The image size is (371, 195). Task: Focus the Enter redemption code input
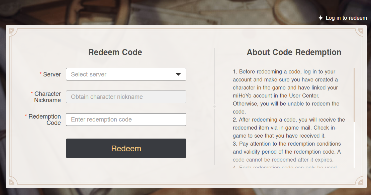(126, 120)
